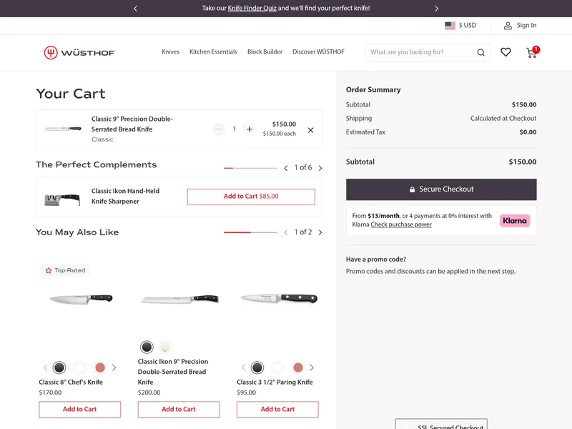
Task: Click the left arrow on the promo banner
Action: tap(135, 8)
